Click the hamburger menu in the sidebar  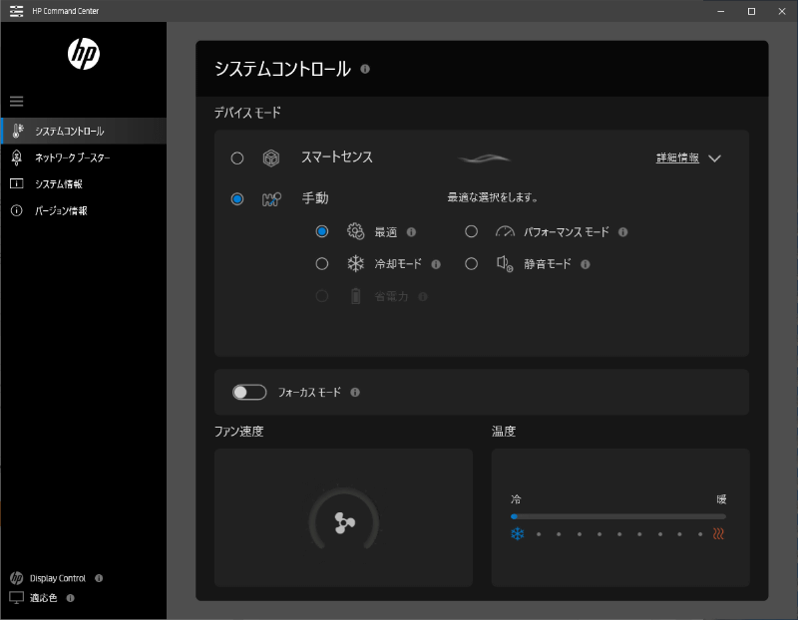[16, 101]
